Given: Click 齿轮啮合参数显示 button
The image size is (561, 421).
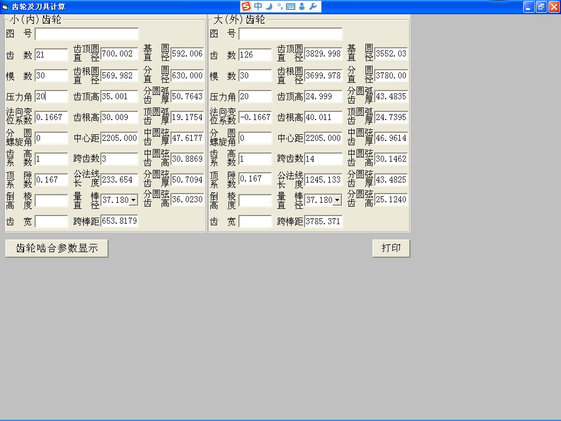Looking at the screenshot, I should point(57,248).
